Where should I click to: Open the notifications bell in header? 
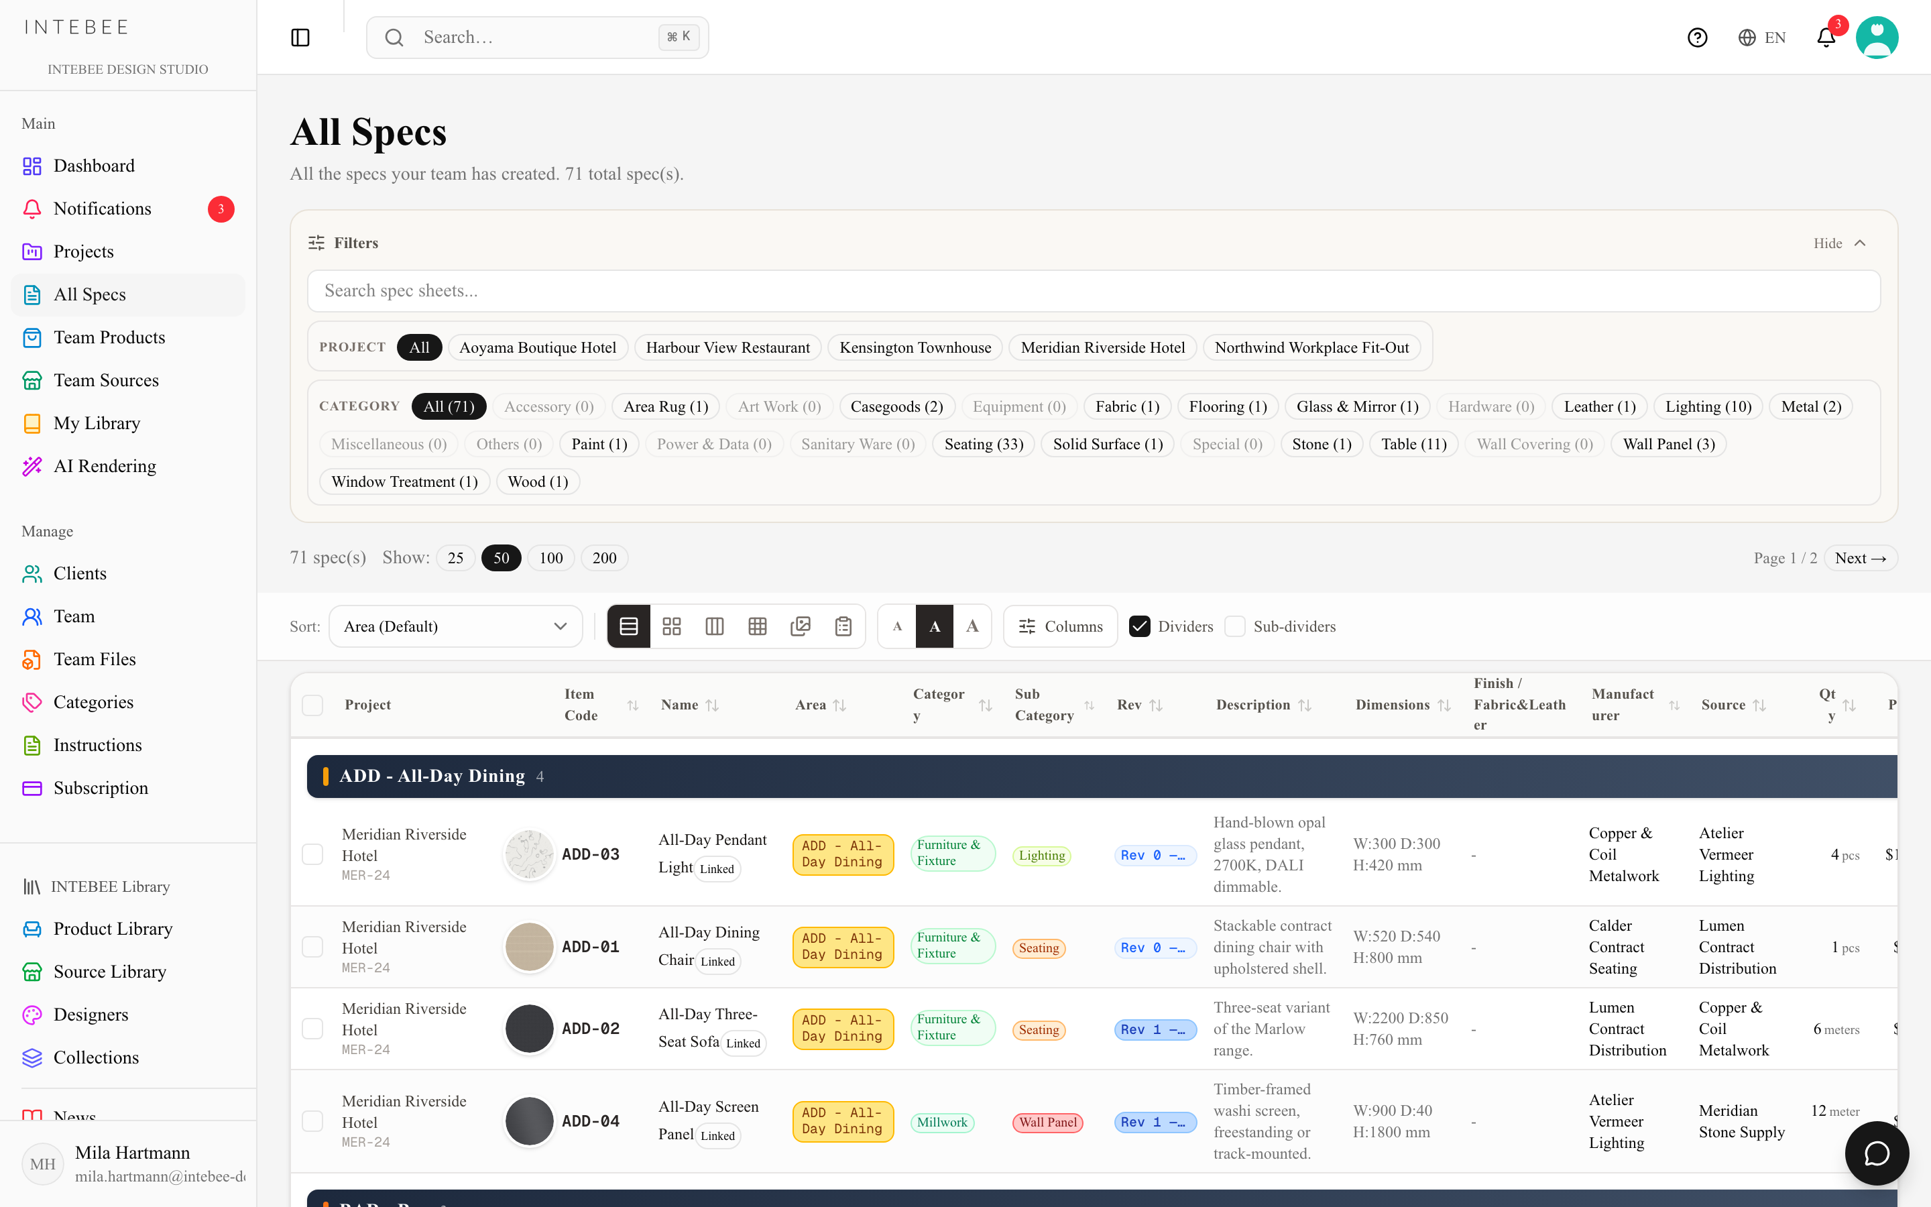[x=1826, y=38]
